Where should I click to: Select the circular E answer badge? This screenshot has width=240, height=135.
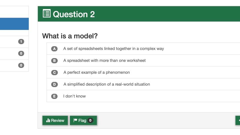click(54, 96)
